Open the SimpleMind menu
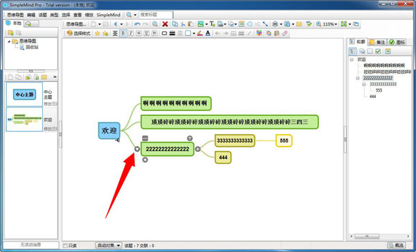This screenshot has width=416, height=252. pyautogui.click(x=109, y=15)
